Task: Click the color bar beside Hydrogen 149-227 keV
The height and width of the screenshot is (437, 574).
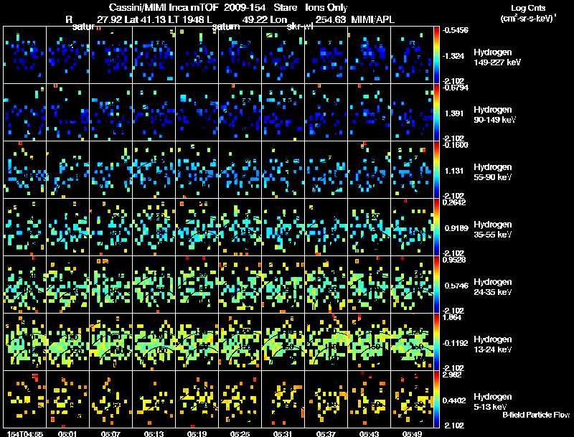Action: pyautogui.click(x=436, y=55)
